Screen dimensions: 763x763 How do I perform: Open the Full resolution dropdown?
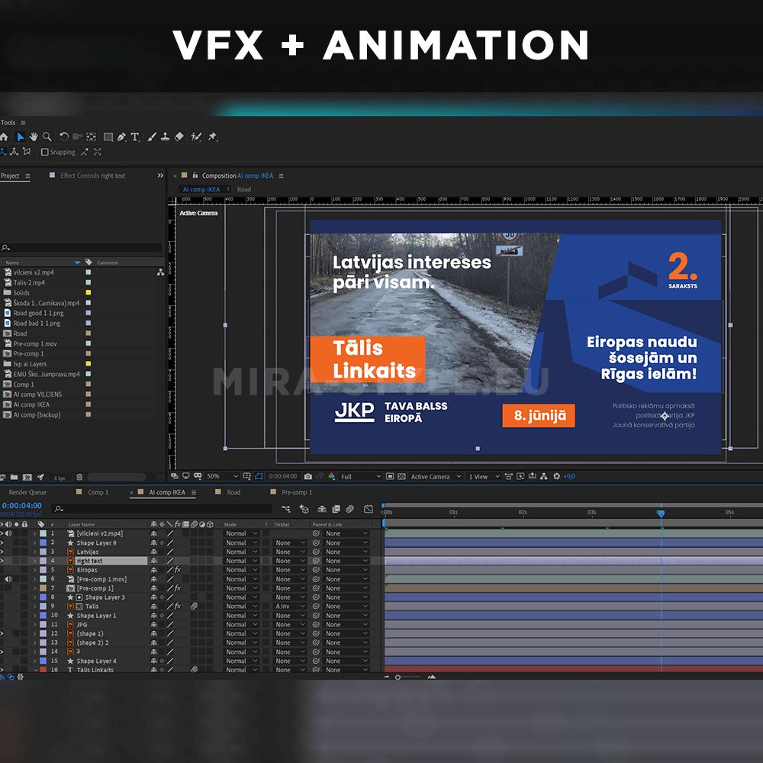359,477
